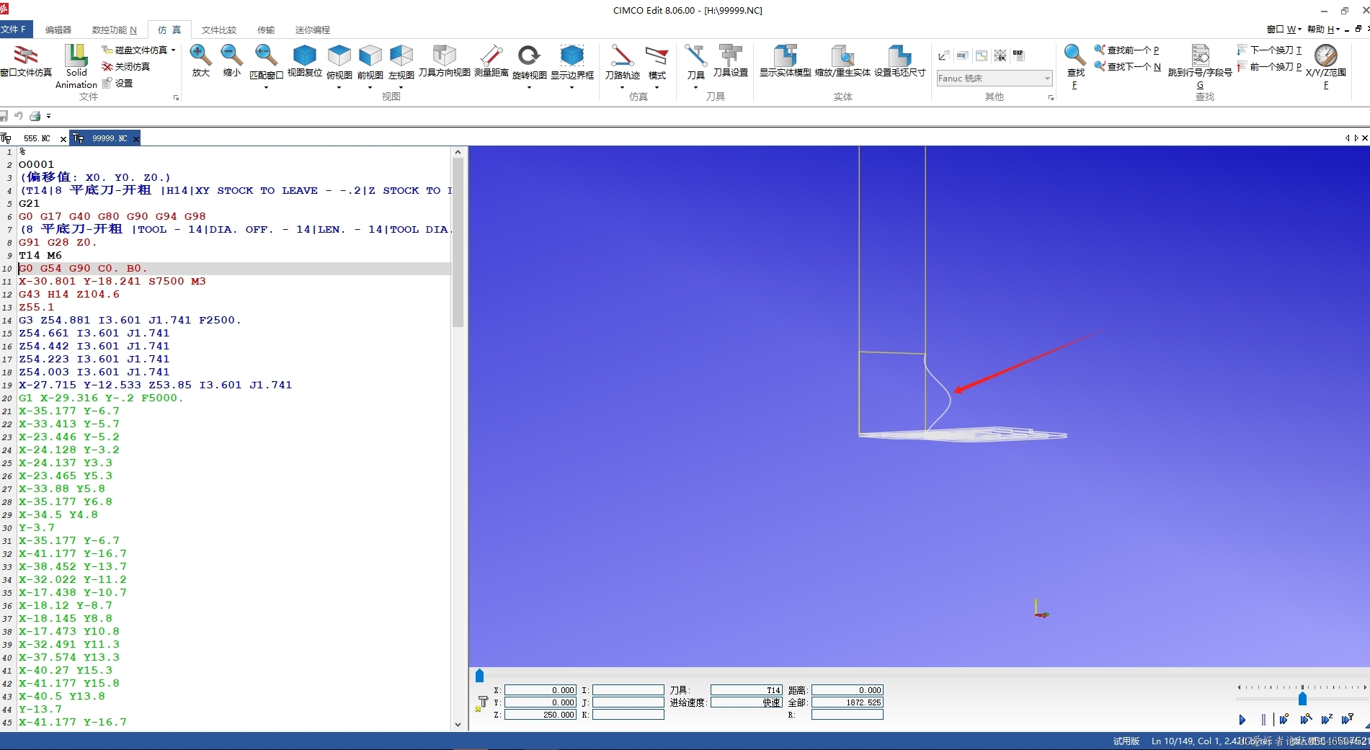Screen dimensions: 1370x750
Task: Expand the 刀路轨迹 dropdown arrow
Action: (622, 87)
